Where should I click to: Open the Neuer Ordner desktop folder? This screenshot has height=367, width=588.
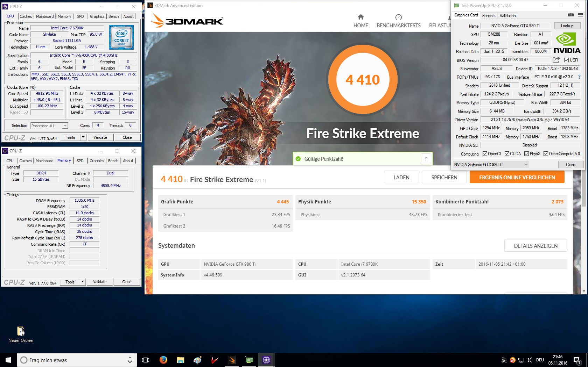(x=21, y=334)
